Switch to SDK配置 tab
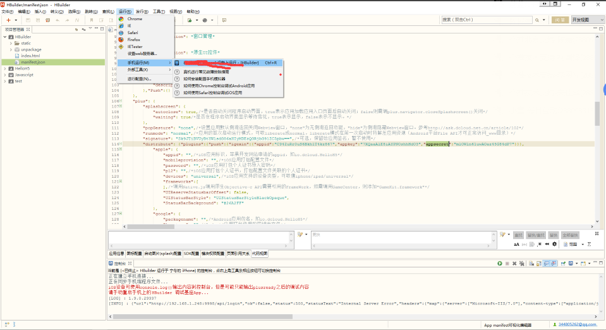Viewport: 606px width, 330px height. click(x=191, y=254)
